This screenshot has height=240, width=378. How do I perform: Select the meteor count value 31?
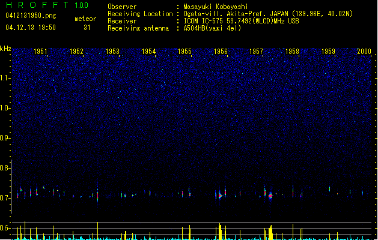pyautogui.click(x=87, y=28)
